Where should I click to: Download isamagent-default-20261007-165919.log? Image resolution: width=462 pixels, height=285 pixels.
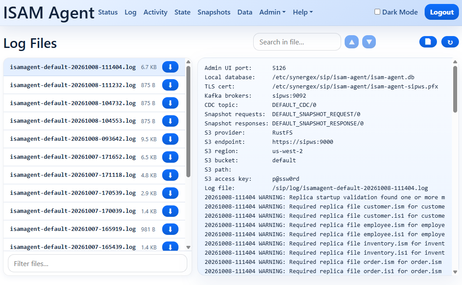tap(170, 229)
